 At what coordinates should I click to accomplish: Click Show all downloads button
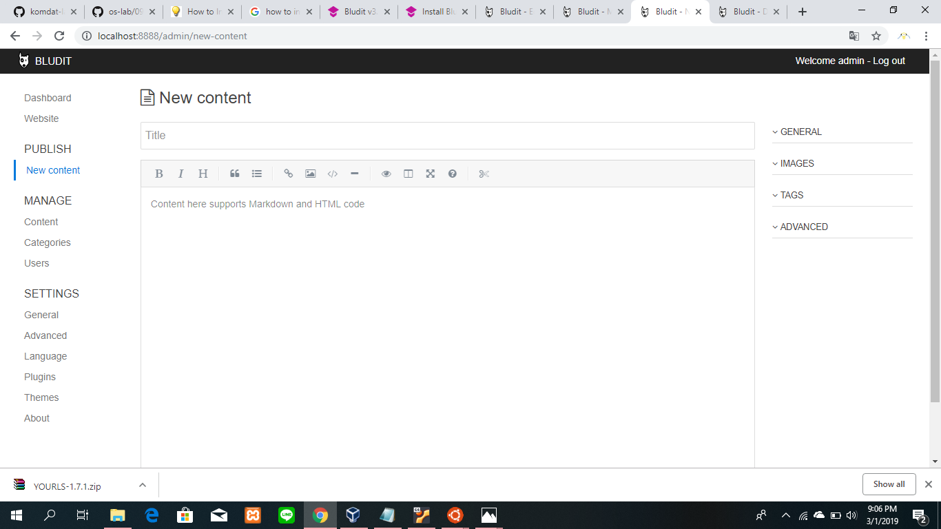pyautogui.click(x=889, y=484)
